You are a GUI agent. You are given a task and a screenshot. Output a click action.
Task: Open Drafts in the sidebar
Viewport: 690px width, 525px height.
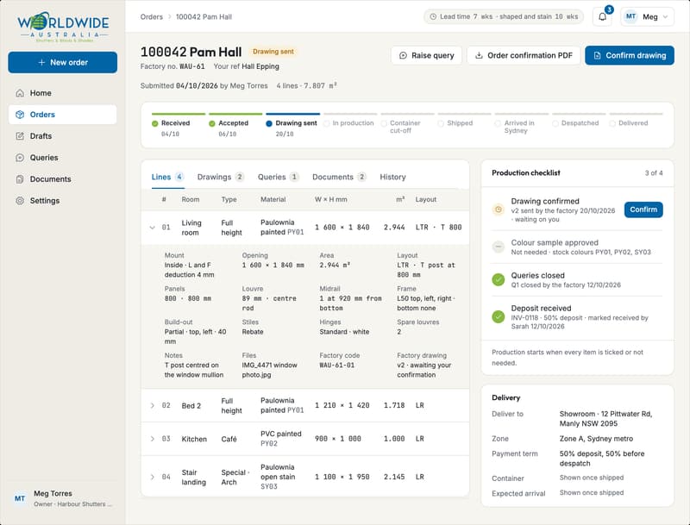point(62,136)
